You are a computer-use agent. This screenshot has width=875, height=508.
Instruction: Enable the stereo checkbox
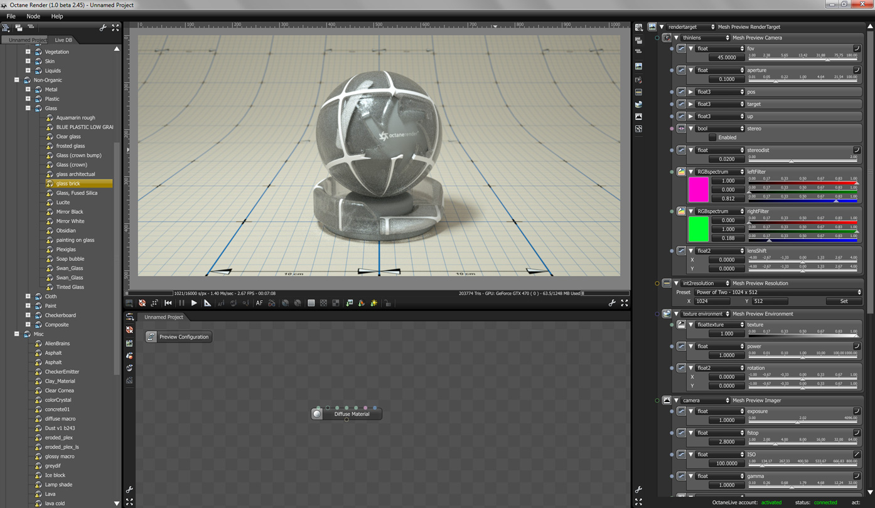click(x=712, y=137)
